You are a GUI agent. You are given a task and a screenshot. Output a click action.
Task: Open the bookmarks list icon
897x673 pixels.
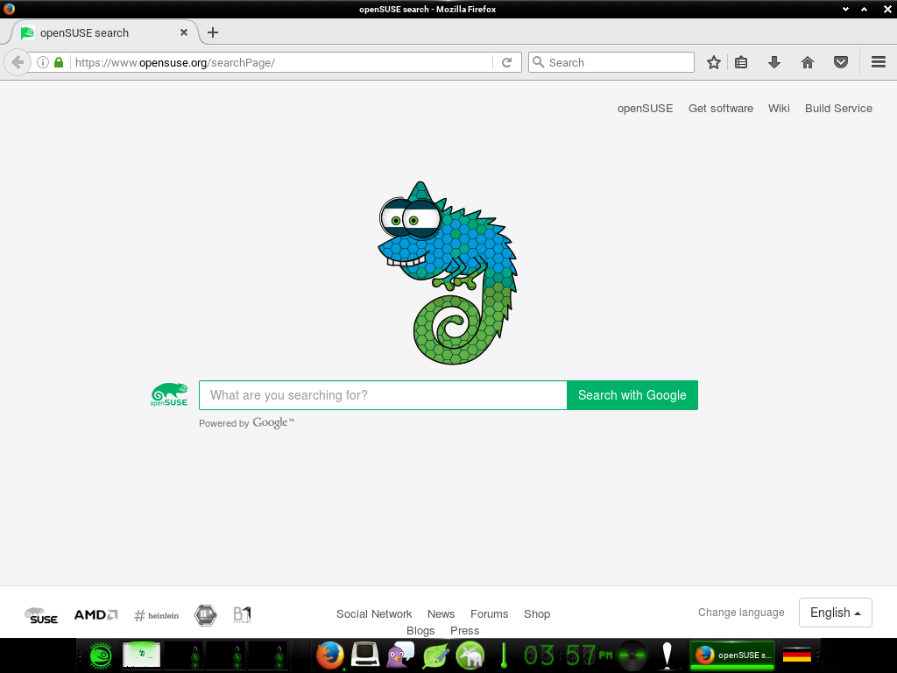click(x=741, y=62)
